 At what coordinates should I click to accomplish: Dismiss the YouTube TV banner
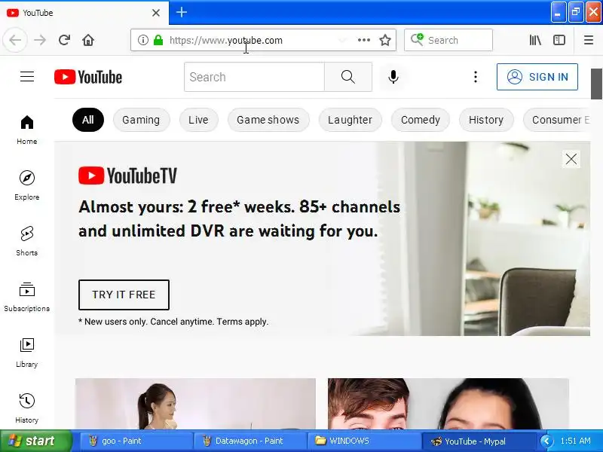[x=571, y=159]
